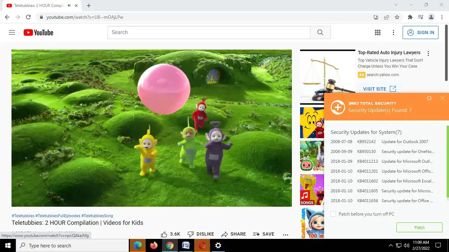Image resolution: width=449 pixels, height=252 pixels.
Task: Click the search magnifier button
Action: click(x=320, y=32)
